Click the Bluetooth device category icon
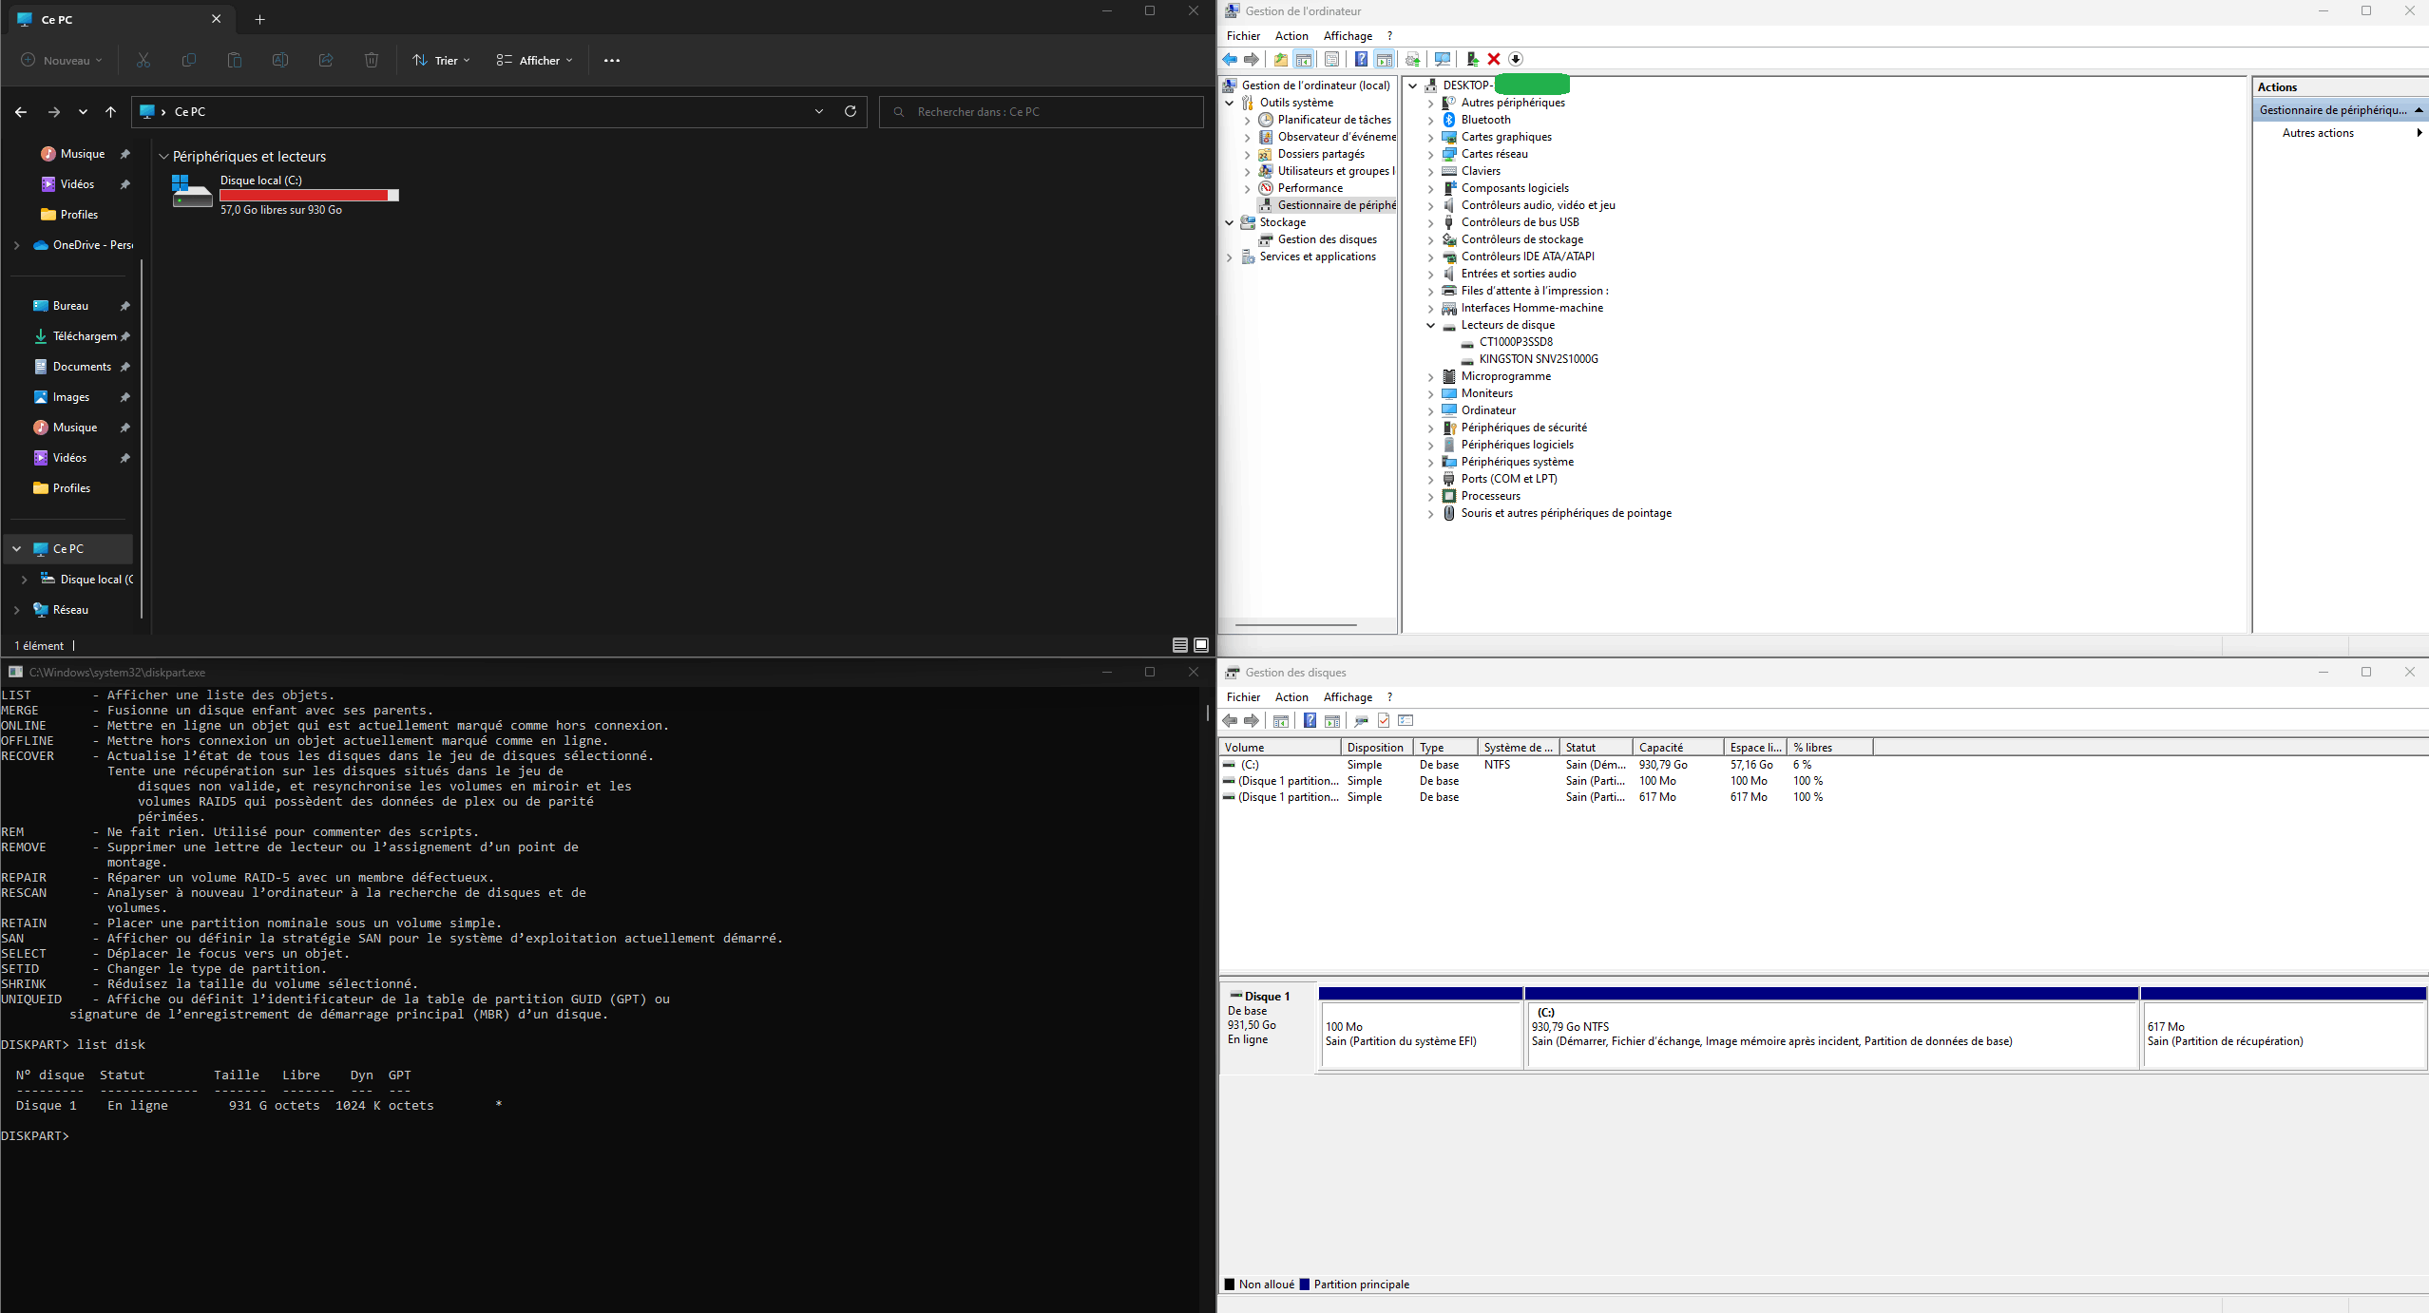2429x1313 pixels. click(x=1449, y=120)
